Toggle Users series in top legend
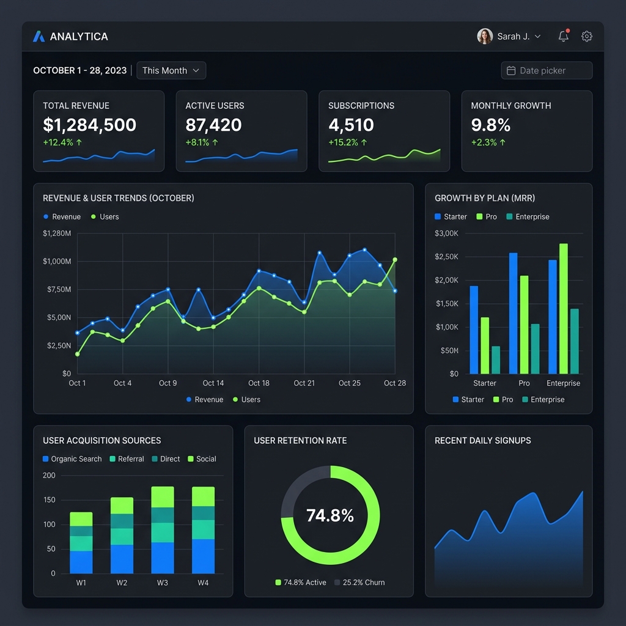Screen dimensions: 626x626 [x=105, y=217]
